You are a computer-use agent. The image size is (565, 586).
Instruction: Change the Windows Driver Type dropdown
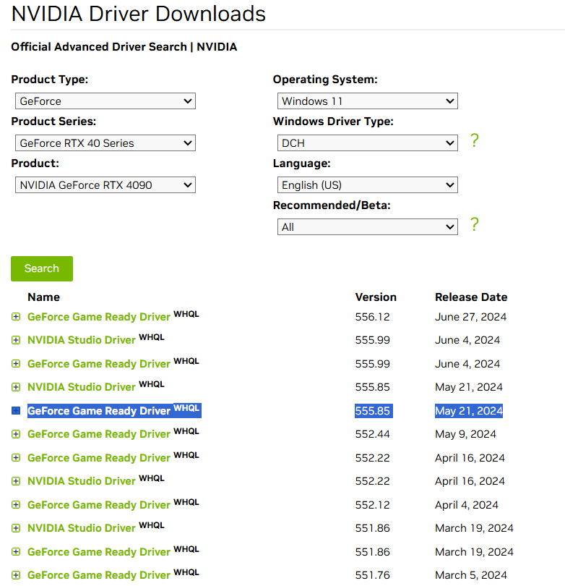tap(367, 143)
